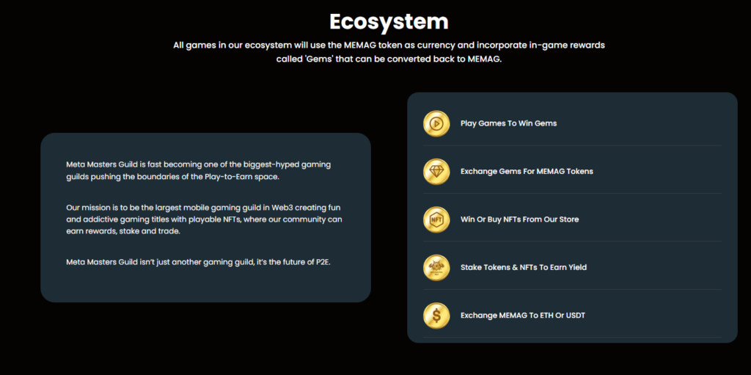
Task: Click the paragraph about biggest-hyped gaming guilds
Action: (x=198, y=170)
